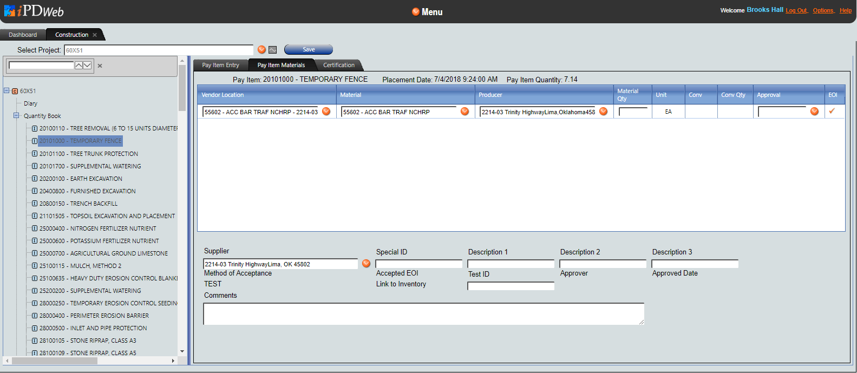This screenshot has height=373, width=857.
Task: Jump to previous search match with up arrow
Action: 79,66
